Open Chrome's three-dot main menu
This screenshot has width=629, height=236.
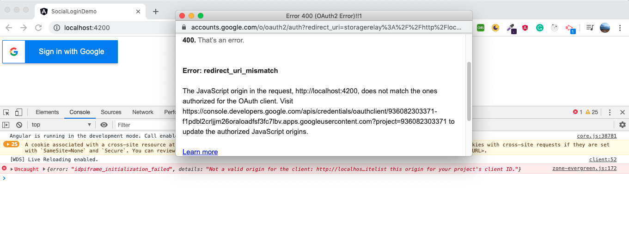(x=620, y=28)
